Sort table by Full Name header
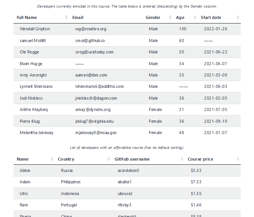Image resolution: width=254 pixels, height=217 pixels. point(27,18)
